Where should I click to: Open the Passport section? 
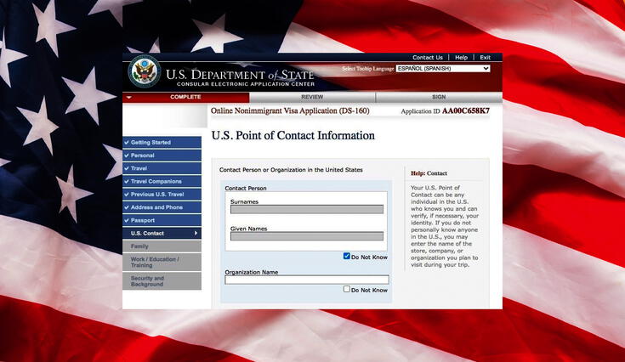tap(162, 220)
